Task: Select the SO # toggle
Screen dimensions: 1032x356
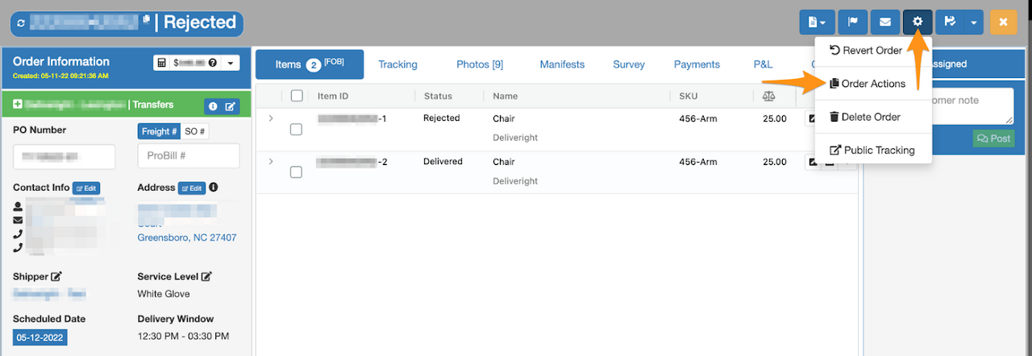Action: (195, 131)
